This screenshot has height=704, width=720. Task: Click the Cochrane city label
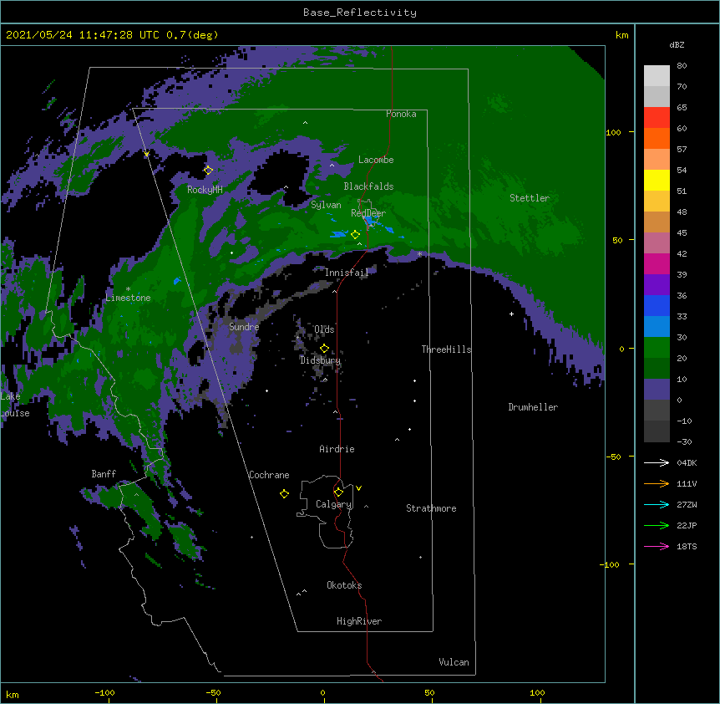pos(269,475)
